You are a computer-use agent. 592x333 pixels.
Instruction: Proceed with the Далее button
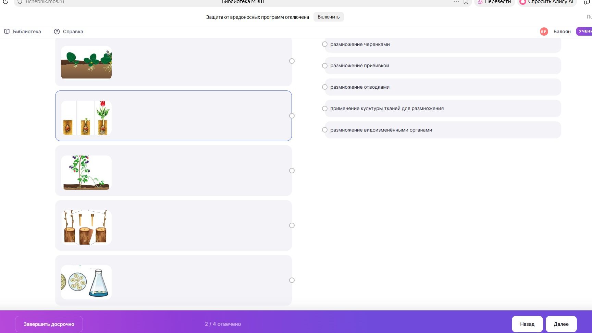pyautogui.click(x=561, y=324)
